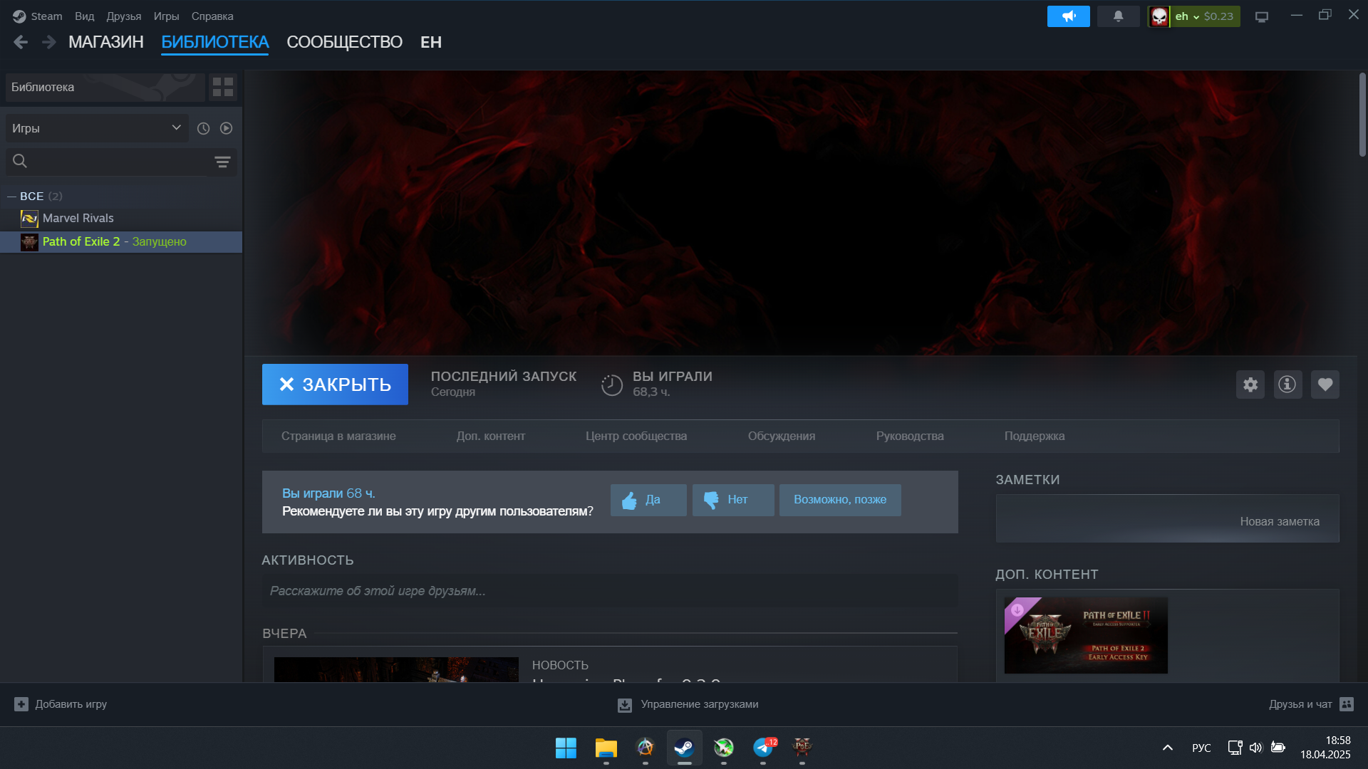Open Руководства link

tap(910, 436)
